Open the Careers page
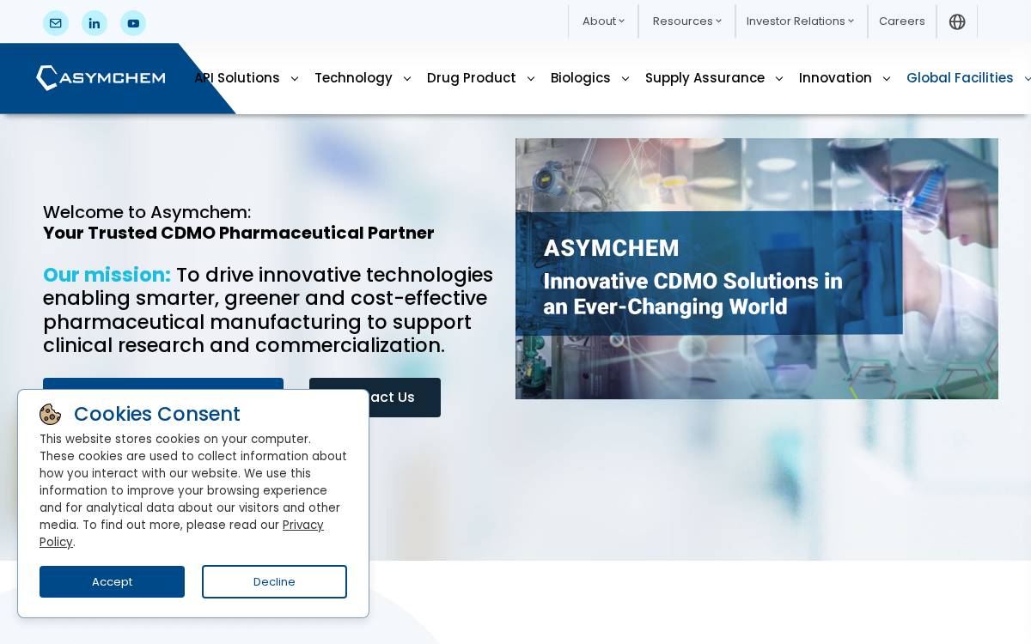The width and height of the screenshot is (1031, 644). click(901, 21)
